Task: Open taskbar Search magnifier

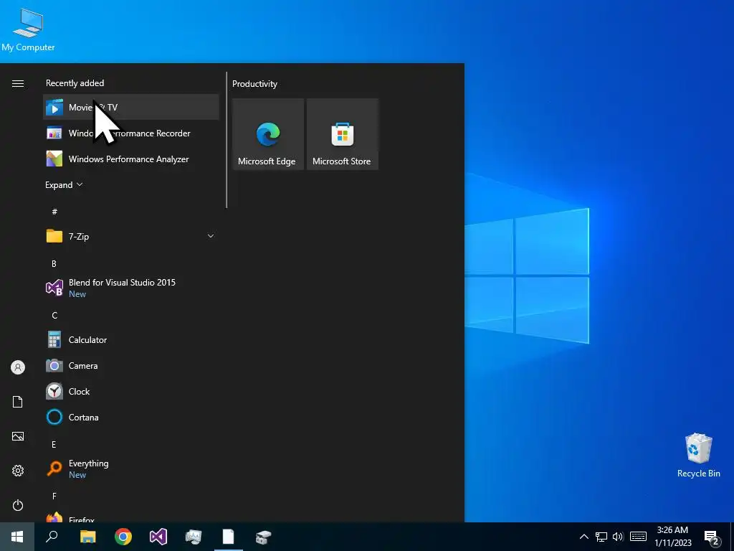Action: (52, 537)
